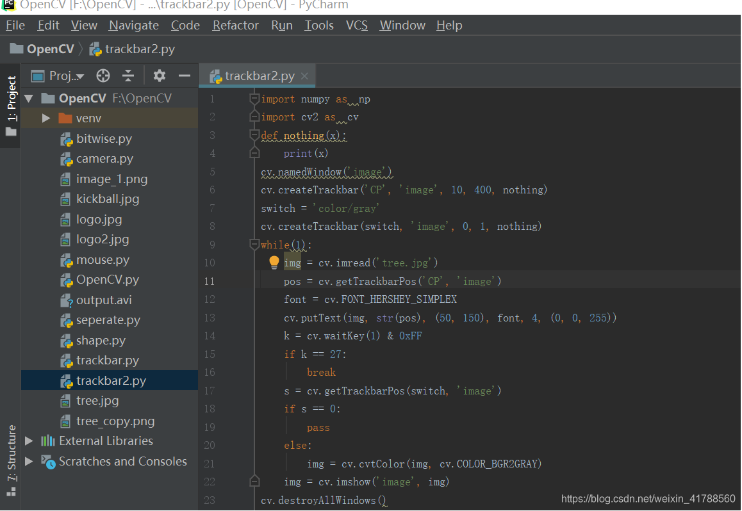Open the Help menu
Image resolution: width=742 pixels, height=511 pixels.
point(449,26)
